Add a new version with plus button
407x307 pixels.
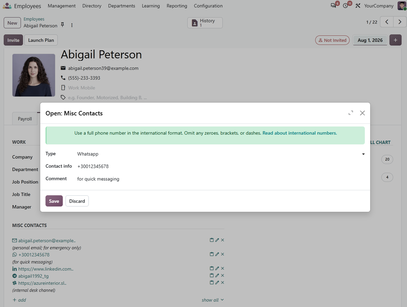[x=395, y=40]
